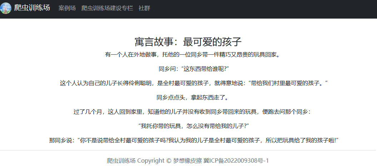Click the line 同乡点点头,拿起东西走了。

tap(193, 98)
